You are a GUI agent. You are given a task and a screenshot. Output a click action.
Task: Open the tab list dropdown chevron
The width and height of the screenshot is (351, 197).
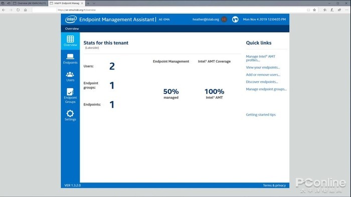tap(94, 3)
